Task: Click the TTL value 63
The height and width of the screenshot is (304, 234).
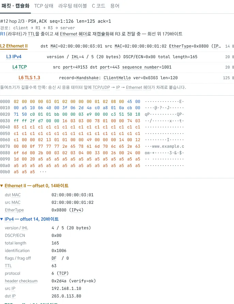Action: point(54,265)
